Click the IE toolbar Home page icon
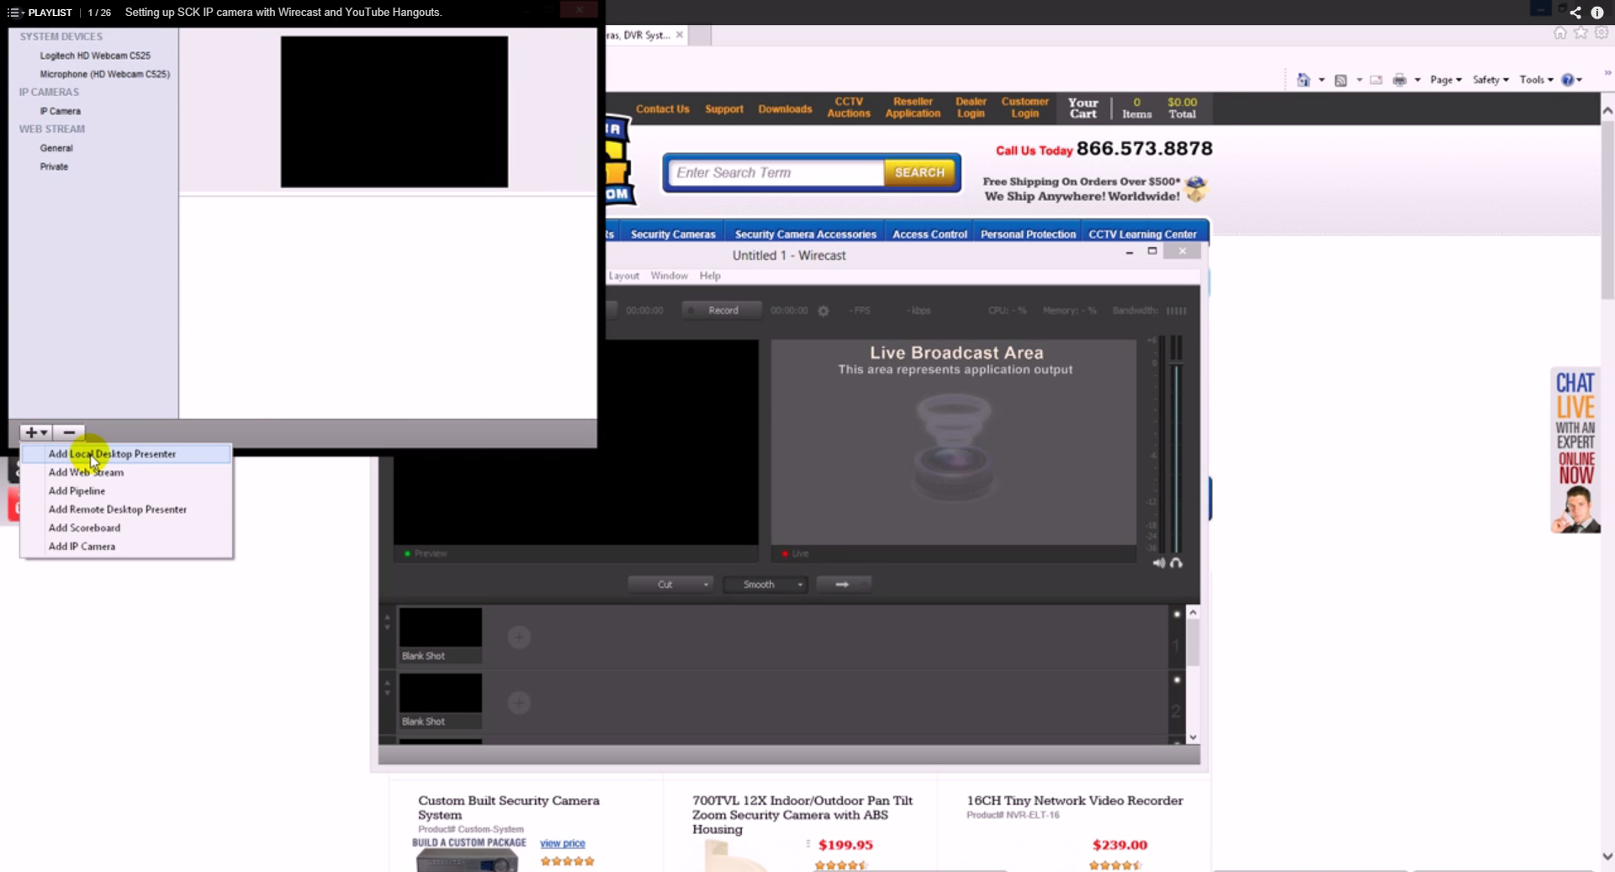 pyautogui.click(x=1304, y=80)
